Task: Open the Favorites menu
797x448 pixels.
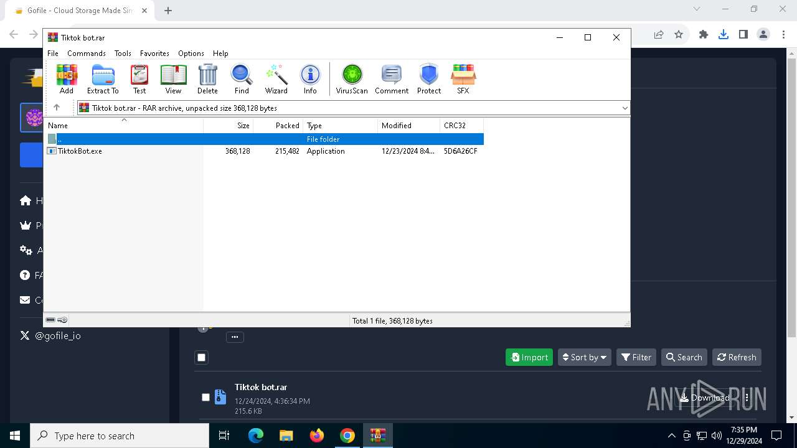Action: (154, 54)
